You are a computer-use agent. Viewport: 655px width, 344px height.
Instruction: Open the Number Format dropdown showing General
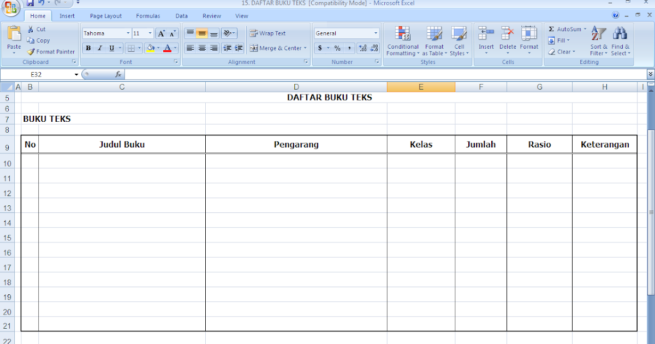[x=346, y=33]
